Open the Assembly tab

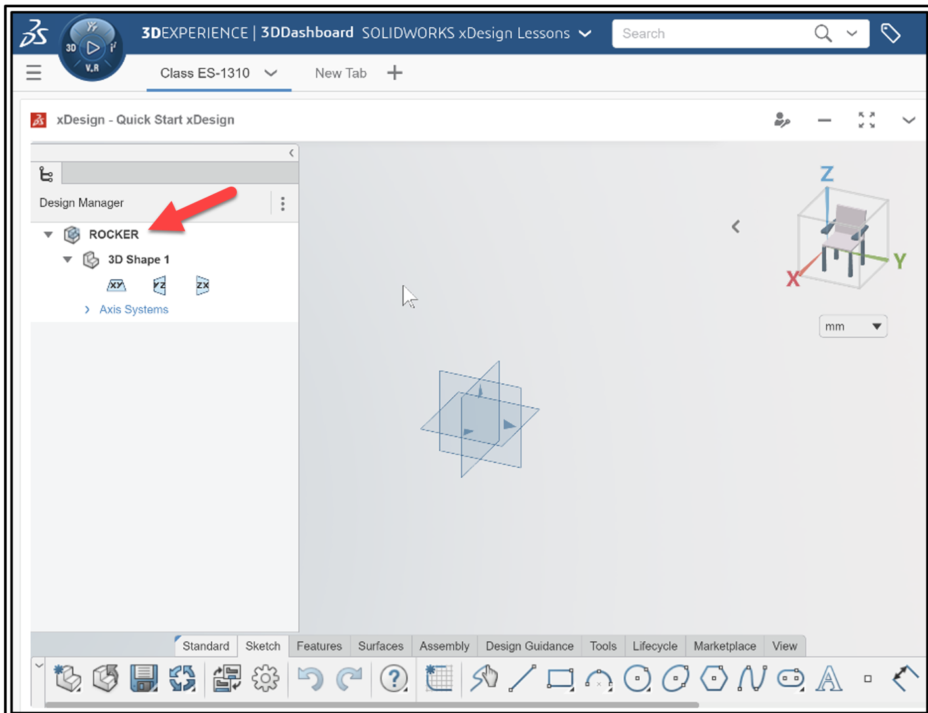coord(444,646)
